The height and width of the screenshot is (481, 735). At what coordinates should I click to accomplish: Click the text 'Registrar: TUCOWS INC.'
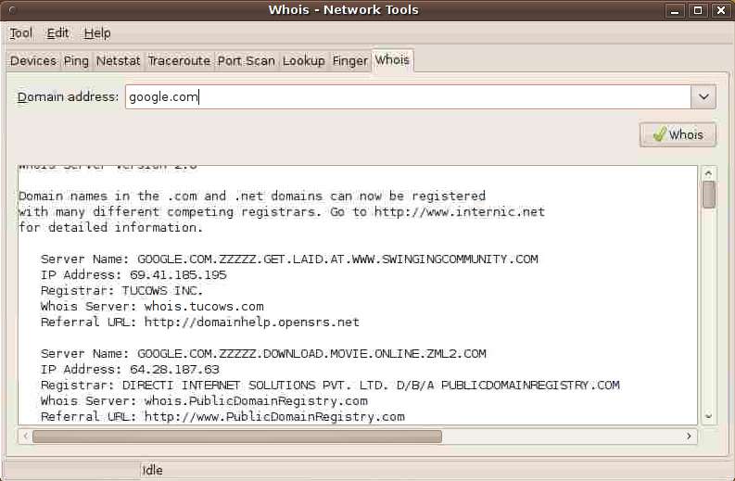pos(121,291)
